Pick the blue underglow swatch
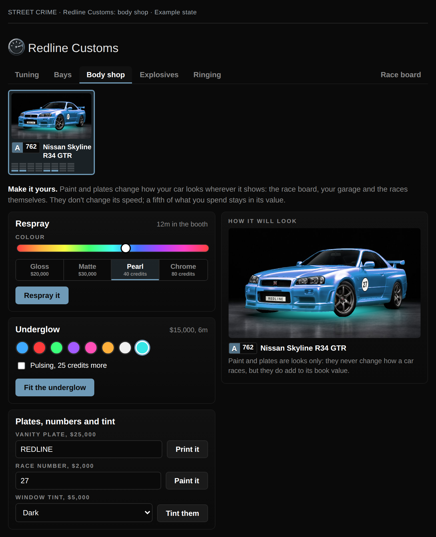436x537 pixels. point(22,348)
